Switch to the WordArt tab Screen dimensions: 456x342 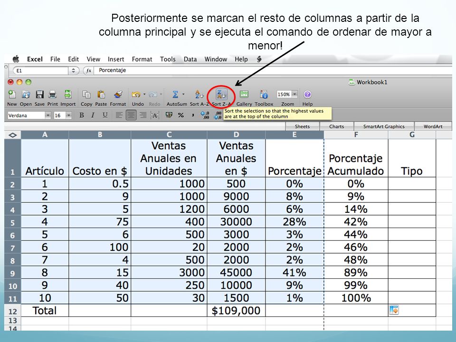click(433, 126)
